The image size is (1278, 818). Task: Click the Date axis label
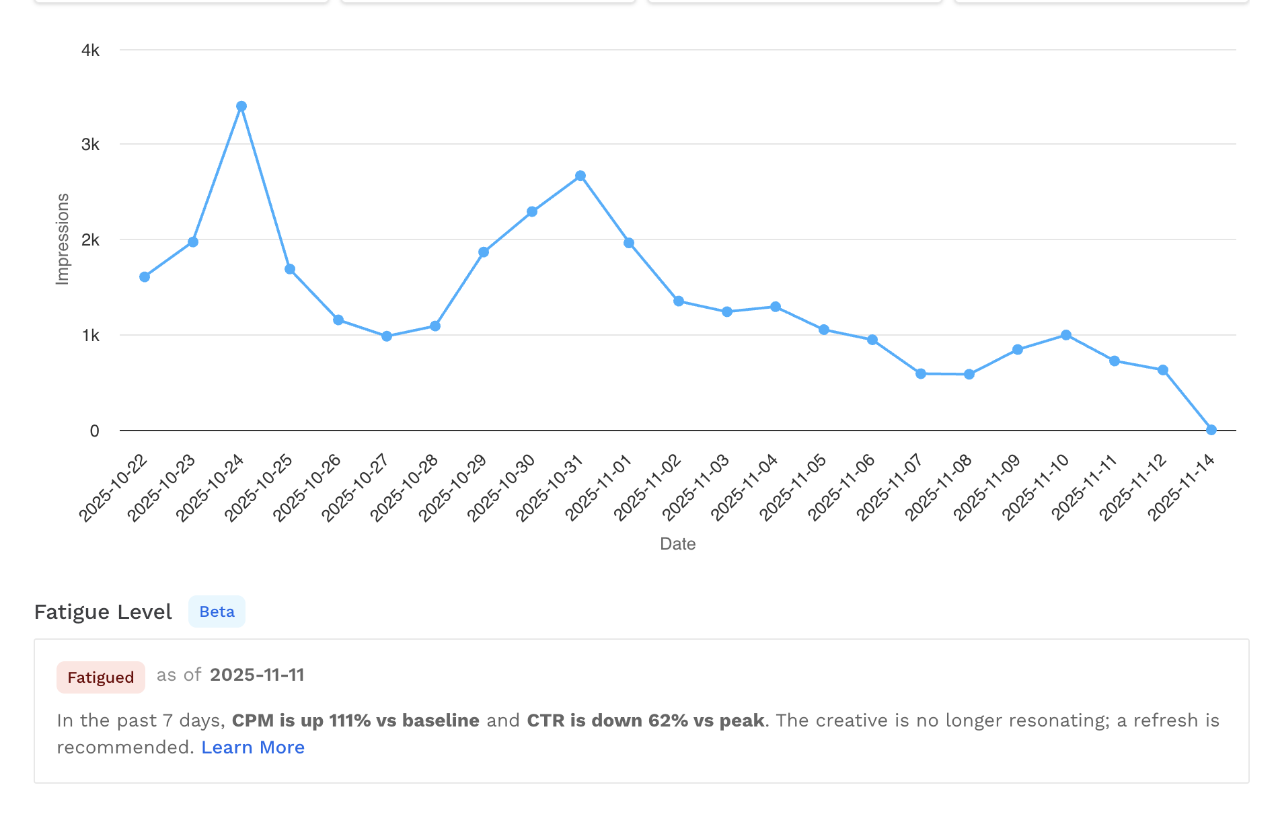pyautogui.click(x=678, y=544)
